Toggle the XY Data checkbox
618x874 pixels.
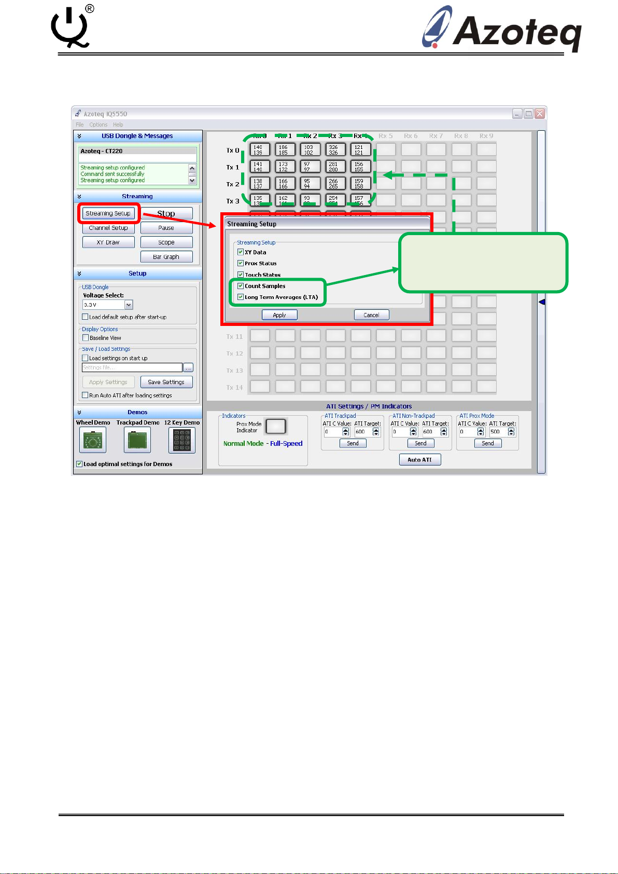(241, 252)
